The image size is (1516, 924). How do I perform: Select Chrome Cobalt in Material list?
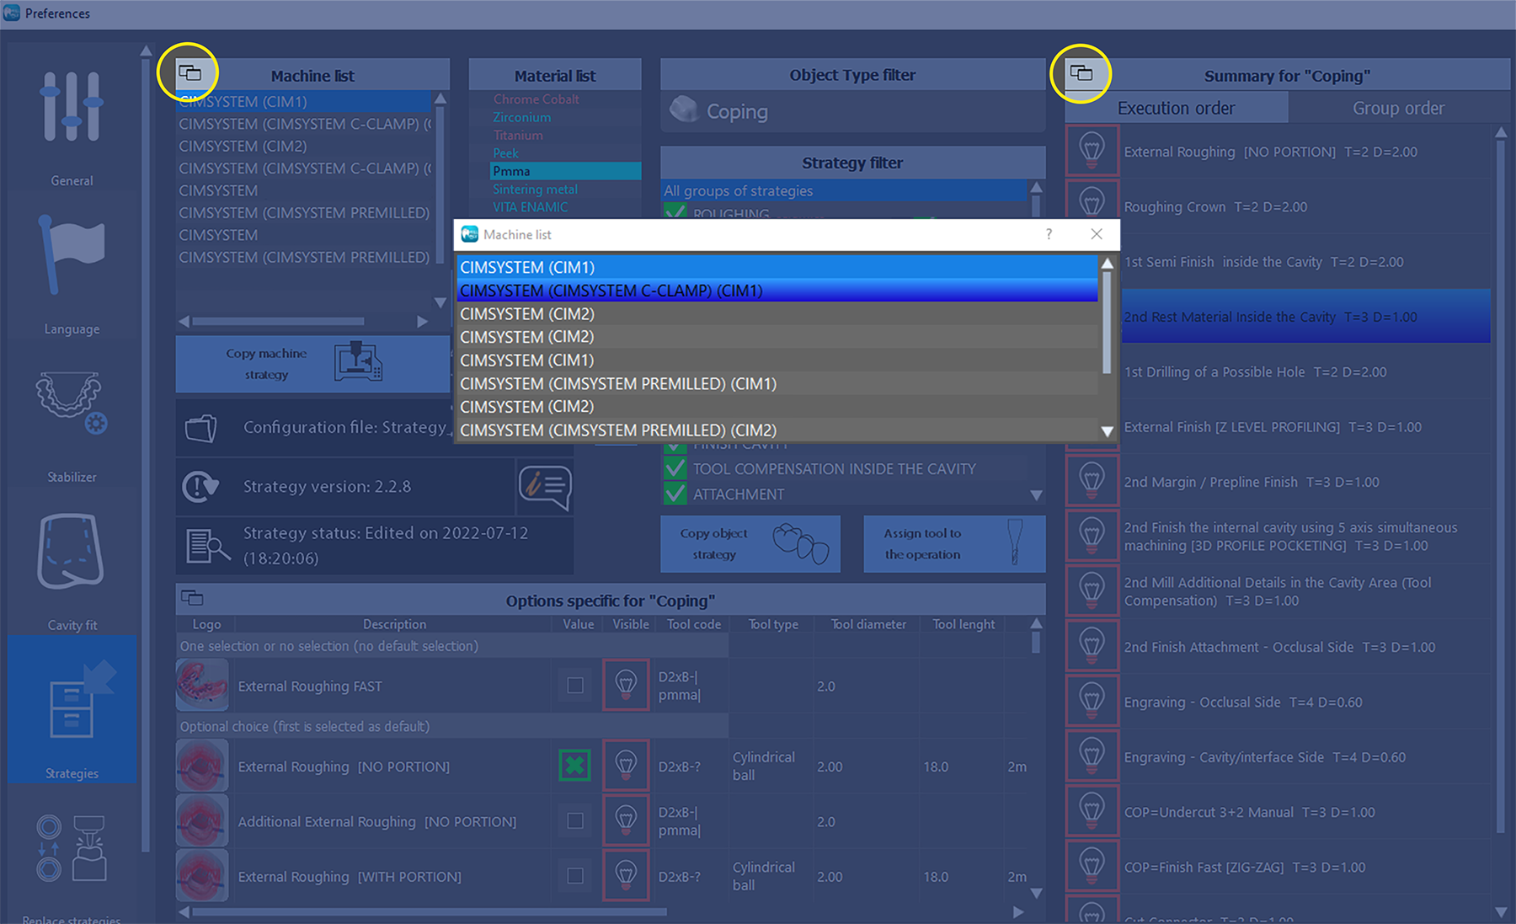536,99
